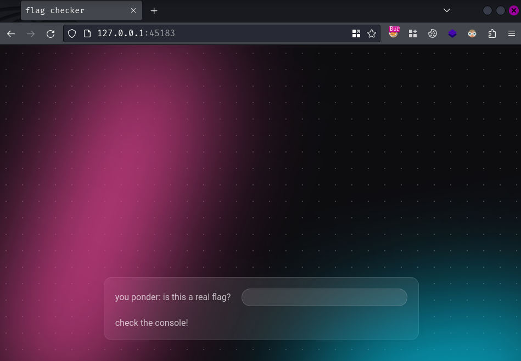
Task: Close the flag checker tab
Action: 133,10
